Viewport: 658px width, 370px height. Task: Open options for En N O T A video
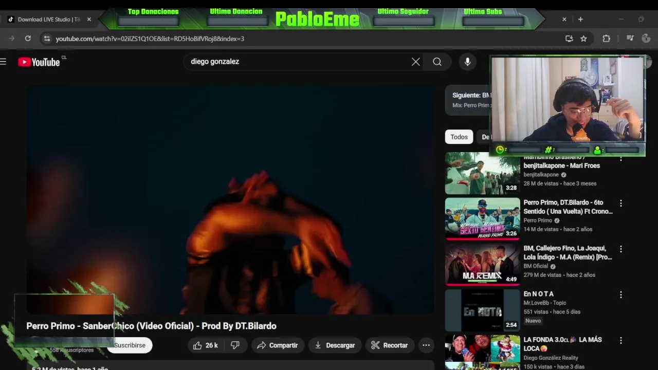point(621,294)
